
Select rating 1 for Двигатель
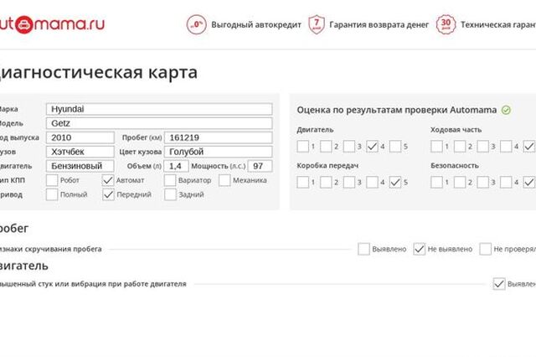click(x=303, y=147)
